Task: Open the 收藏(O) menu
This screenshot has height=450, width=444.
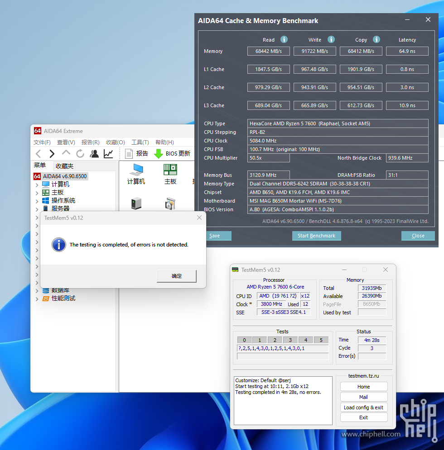Action: pos(116,142)
